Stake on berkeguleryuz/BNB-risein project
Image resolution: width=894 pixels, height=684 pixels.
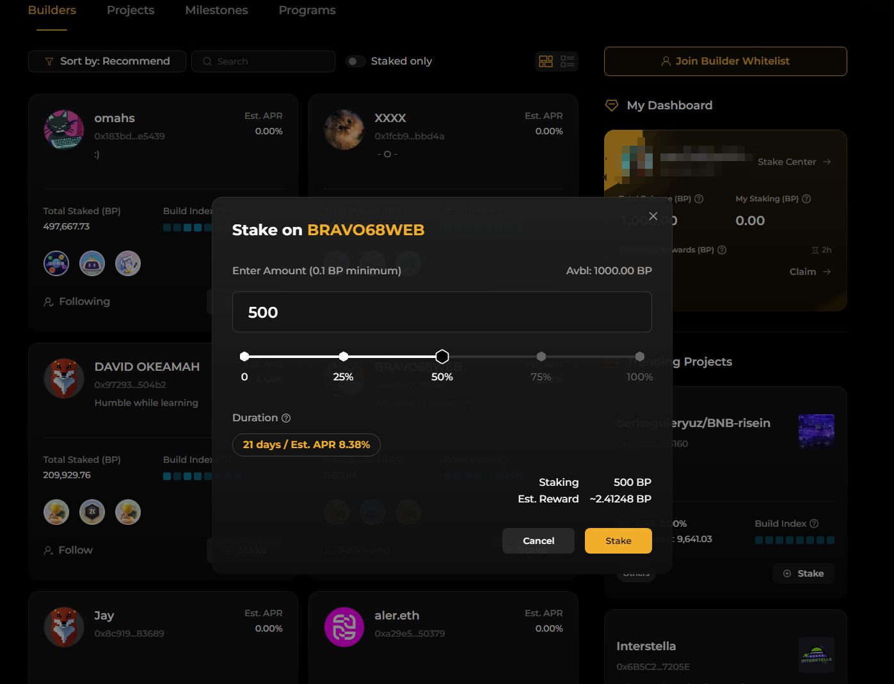click(x=804, y=573)
